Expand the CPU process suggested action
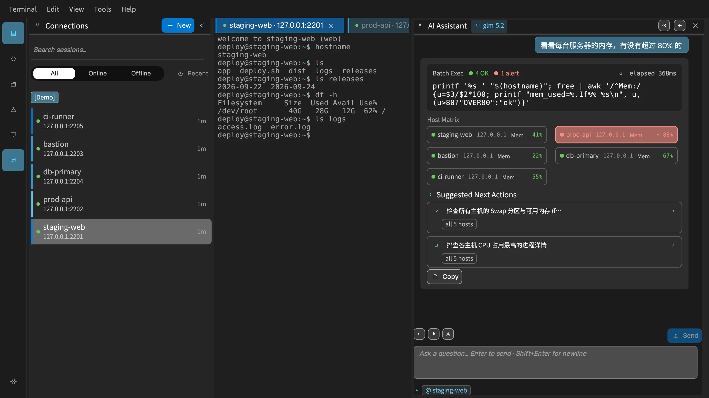The image size is (709, 398). point(554,252)
